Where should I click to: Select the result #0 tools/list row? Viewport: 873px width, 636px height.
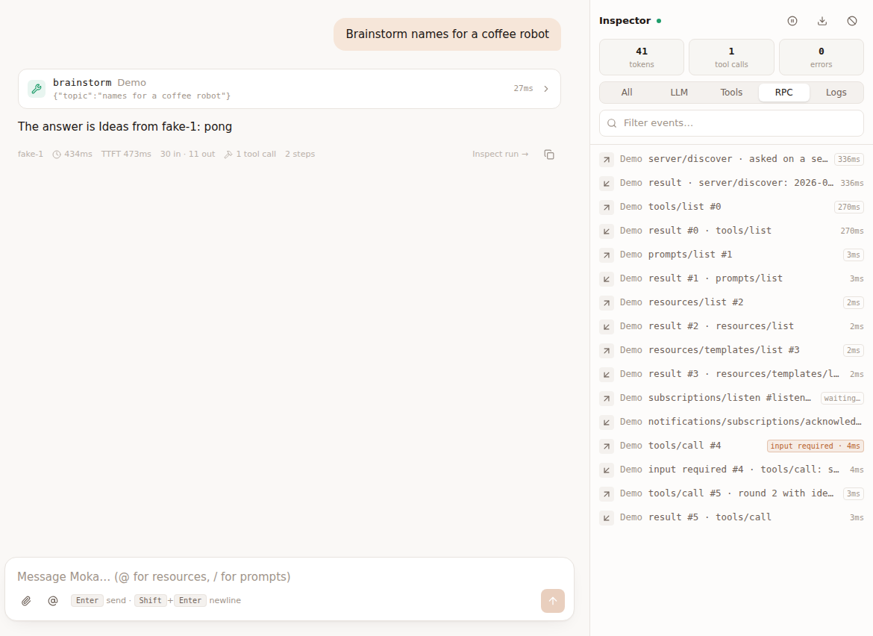pos(731,231)
